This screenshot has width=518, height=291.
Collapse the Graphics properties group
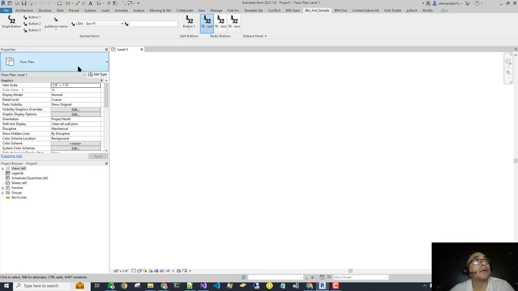click(102, 80)
